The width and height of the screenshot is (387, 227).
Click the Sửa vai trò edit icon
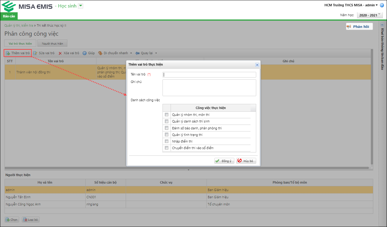(x=35, y=53)
